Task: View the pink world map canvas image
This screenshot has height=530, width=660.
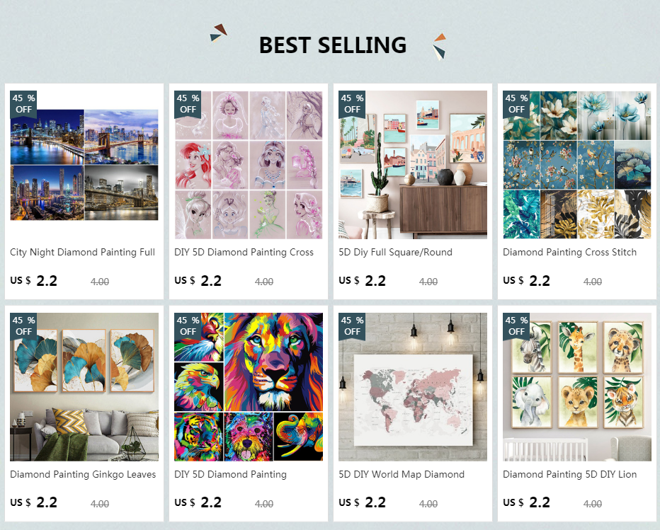Action: click(412, 387)
